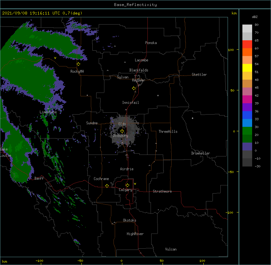This screenshot has width=271, height=265.
Task: Click the asterisk marker east of Innisfail
Action: [158, 96]
